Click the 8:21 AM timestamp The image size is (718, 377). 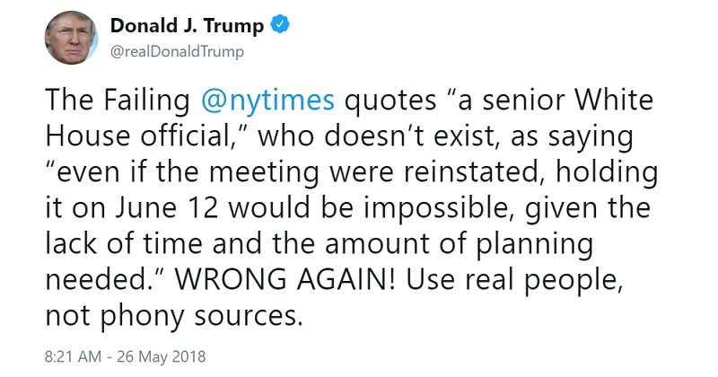tap(74, 356)
